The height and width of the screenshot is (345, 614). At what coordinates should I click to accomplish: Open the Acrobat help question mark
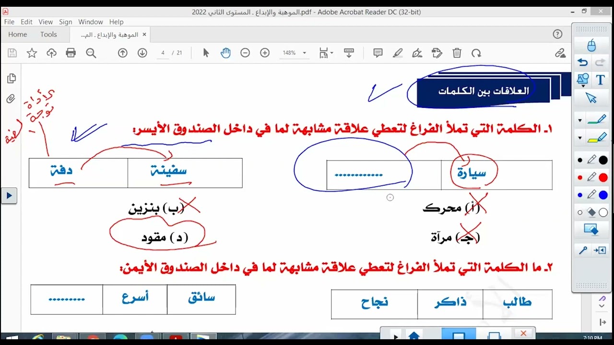tap(557, 34)
